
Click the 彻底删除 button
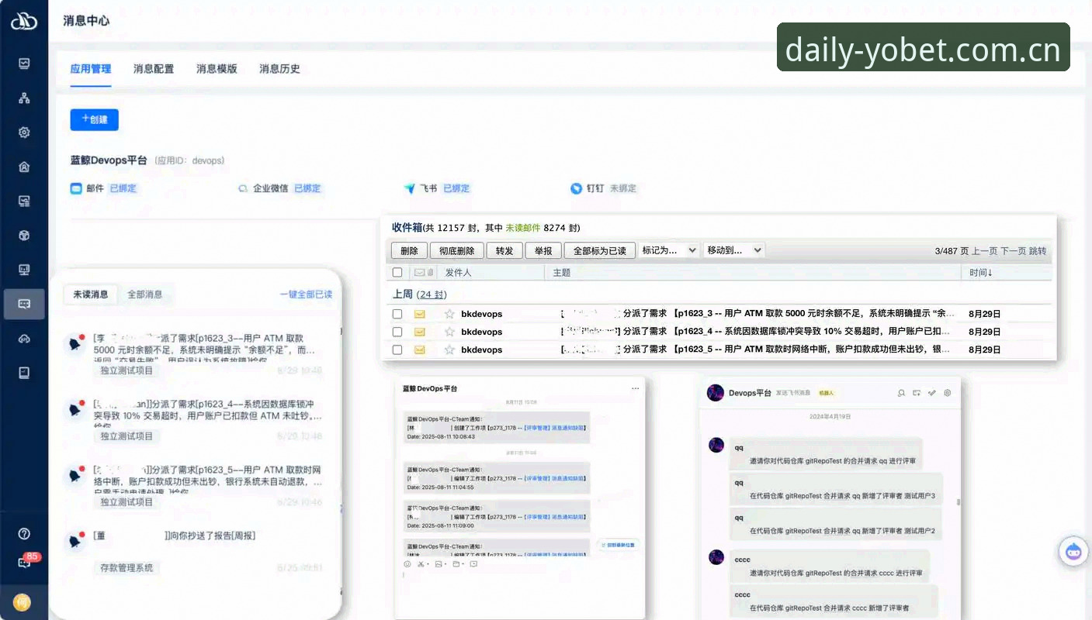click(x=457, y=251)
